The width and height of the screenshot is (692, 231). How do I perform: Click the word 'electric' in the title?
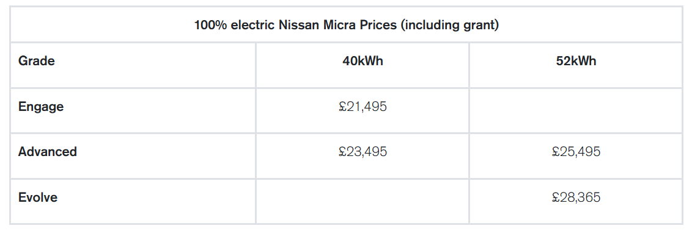[x=252, y=25]
